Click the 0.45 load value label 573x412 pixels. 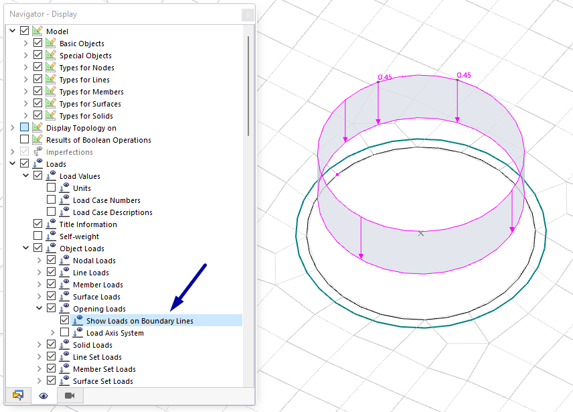386,77
